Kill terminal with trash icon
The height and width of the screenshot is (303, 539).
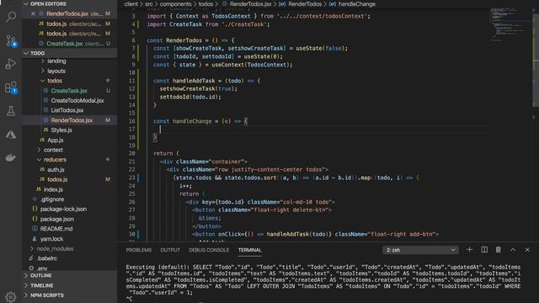point(498,250)
